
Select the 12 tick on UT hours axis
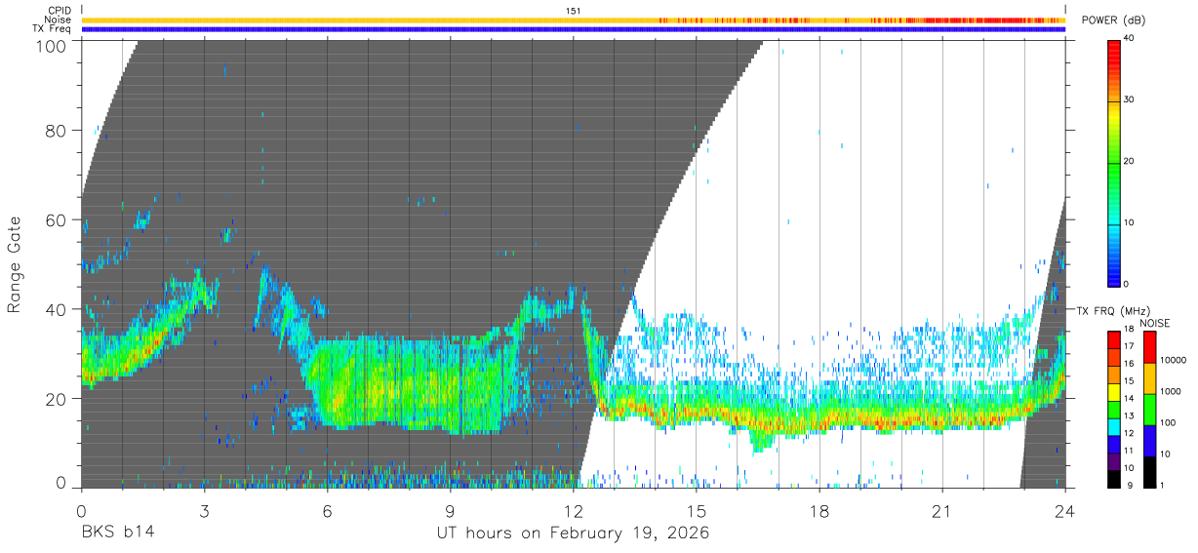(573, 510)
